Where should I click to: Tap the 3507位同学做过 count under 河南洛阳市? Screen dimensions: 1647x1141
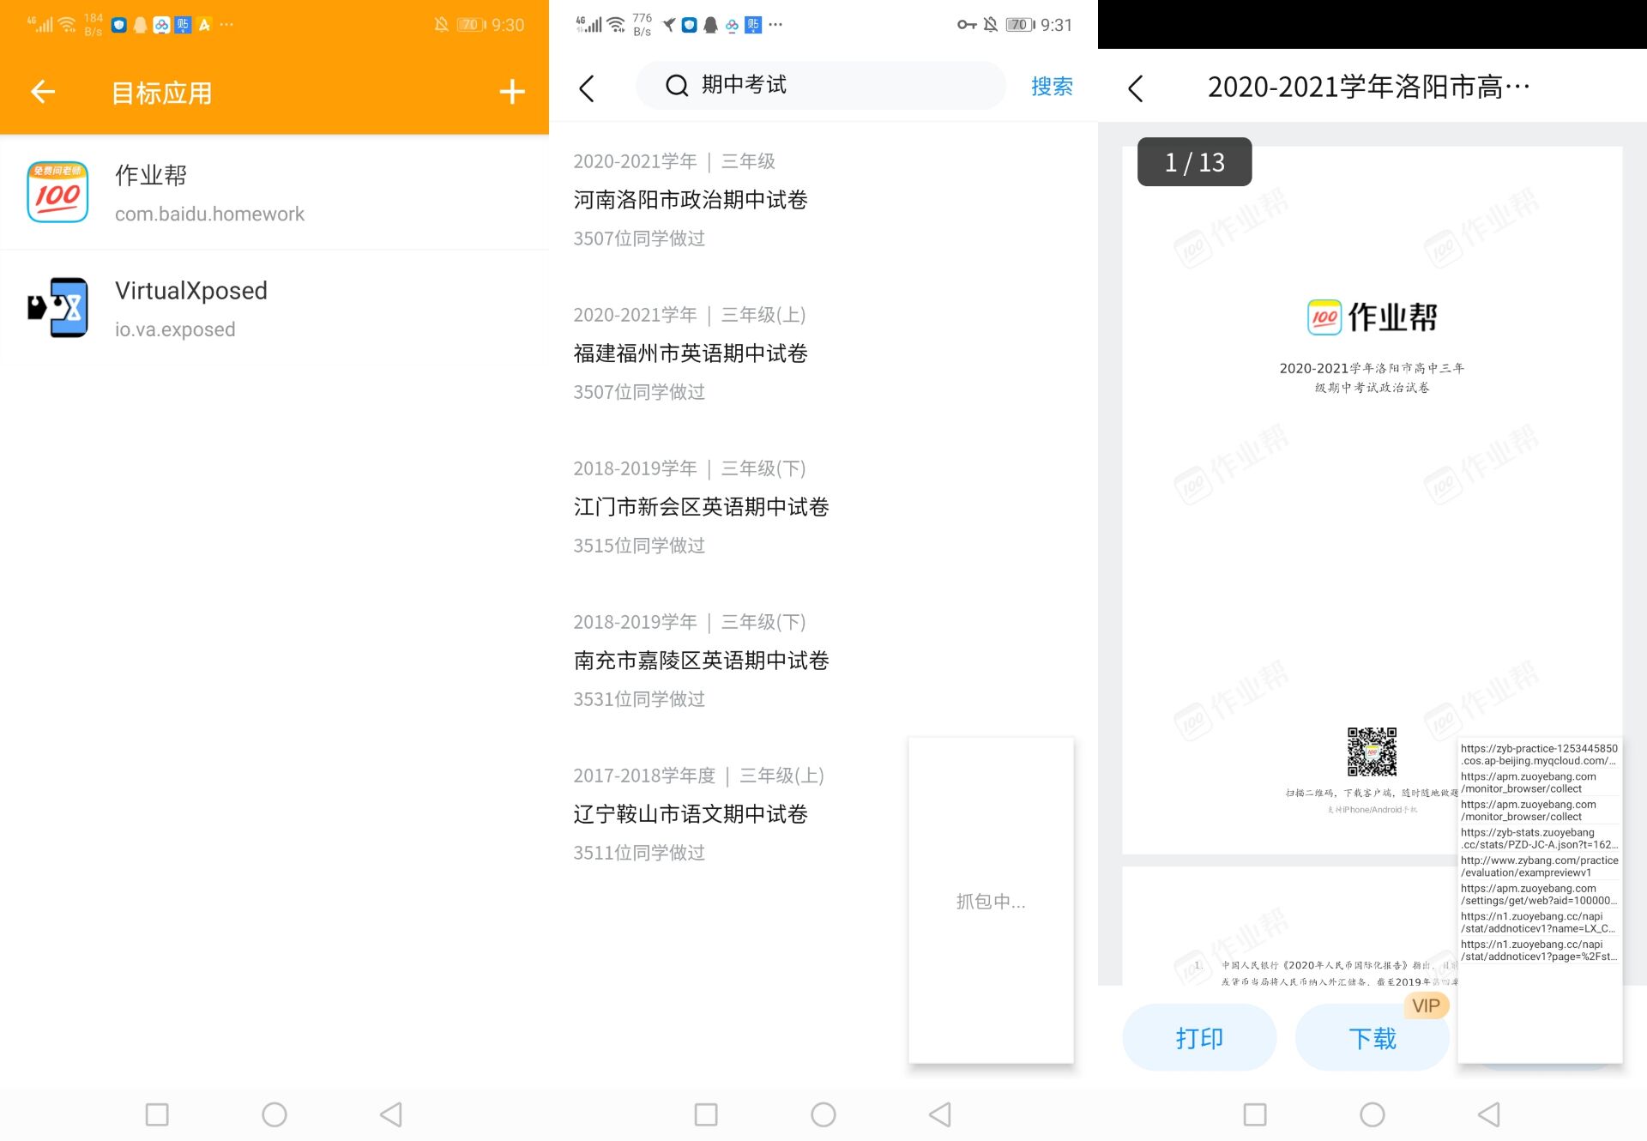pos(639,238)
